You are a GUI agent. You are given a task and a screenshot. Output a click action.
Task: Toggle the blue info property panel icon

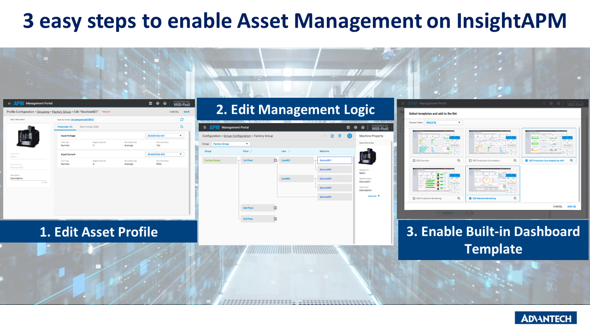349,136
